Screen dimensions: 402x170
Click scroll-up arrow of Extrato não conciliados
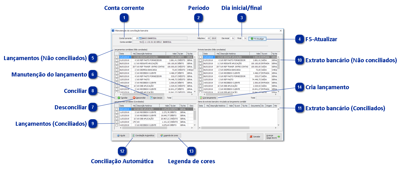pos(279,57)
